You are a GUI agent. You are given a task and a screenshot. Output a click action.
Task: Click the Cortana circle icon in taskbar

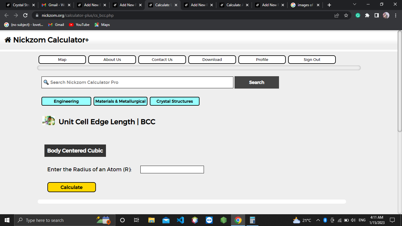pos(123,220)
